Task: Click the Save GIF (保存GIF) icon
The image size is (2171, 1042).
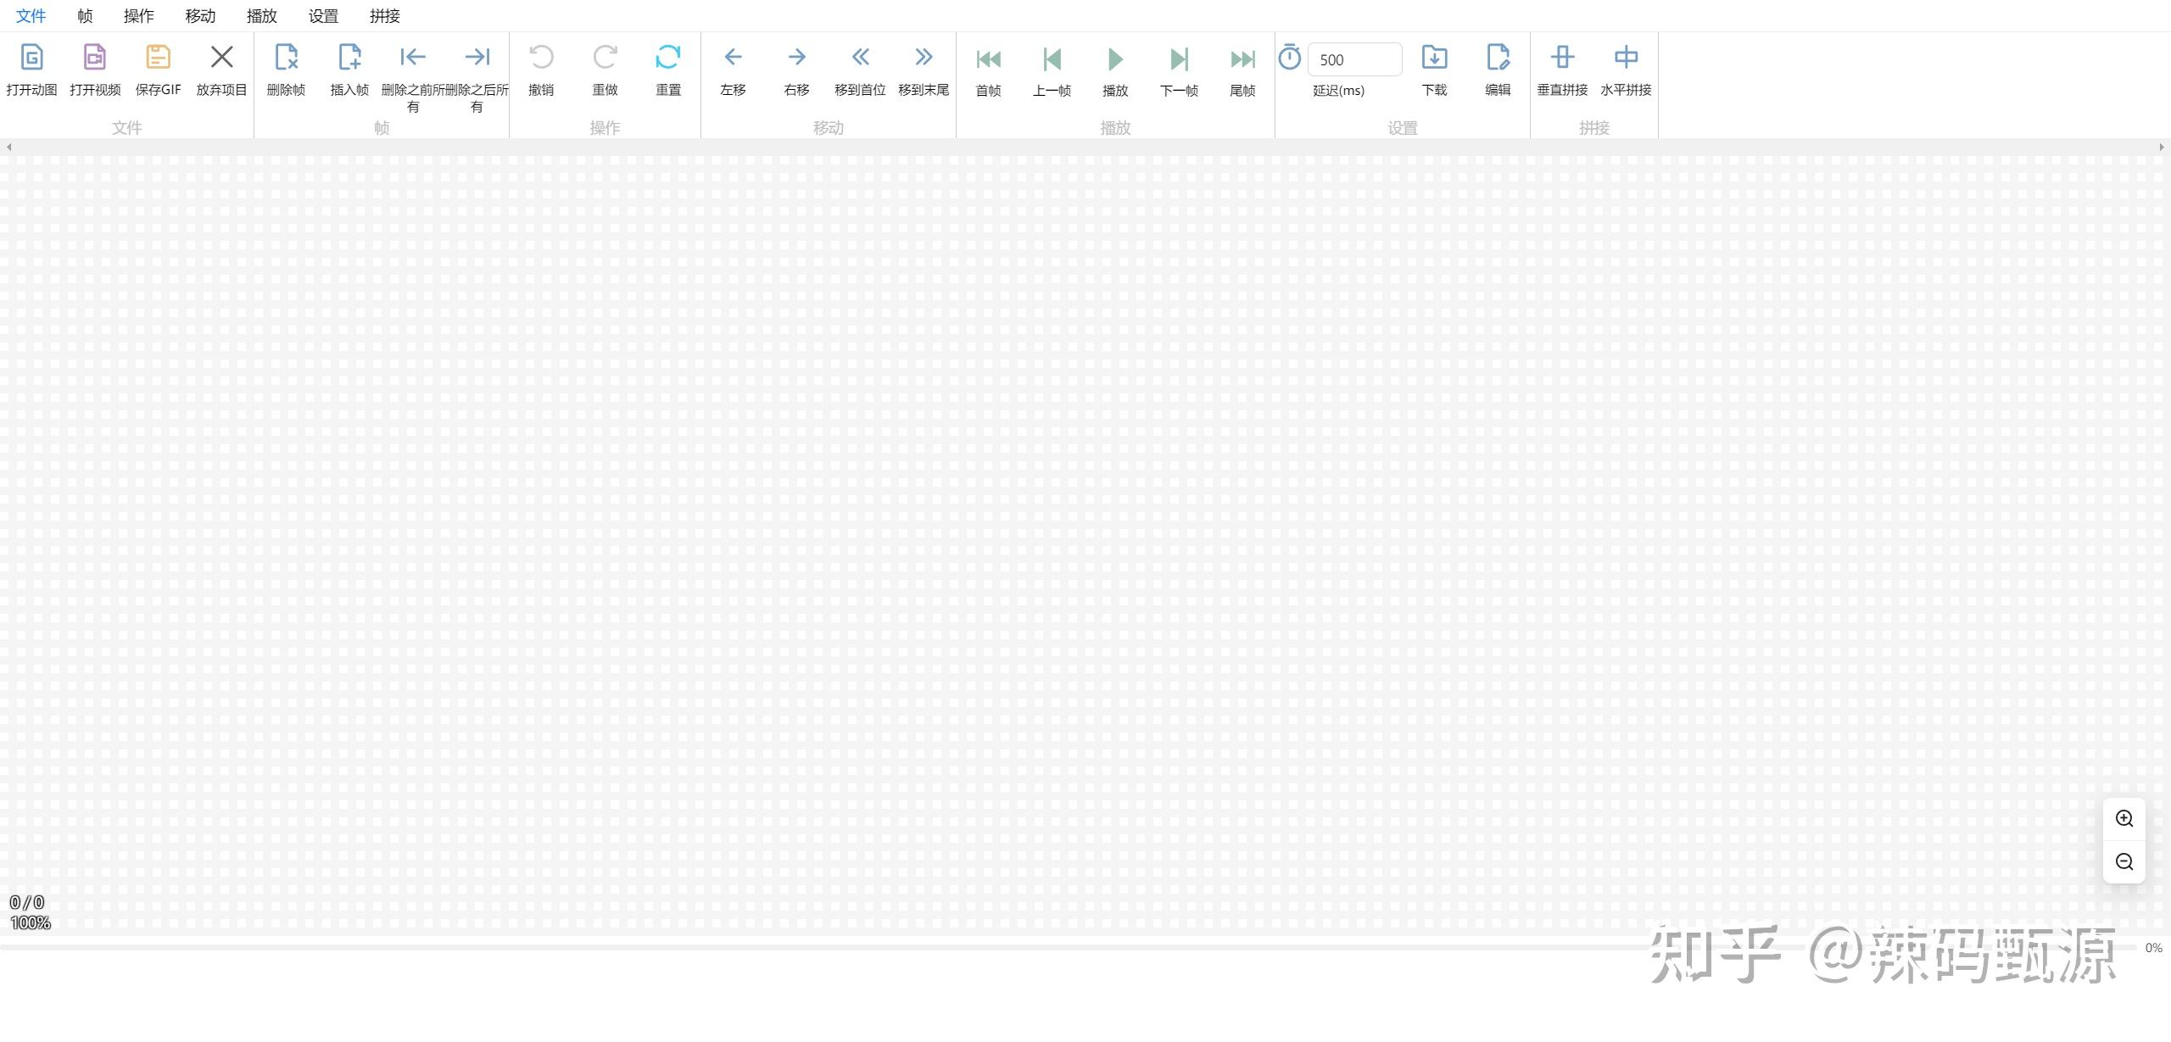Action: pyautogui.click(x=158, y=58)
